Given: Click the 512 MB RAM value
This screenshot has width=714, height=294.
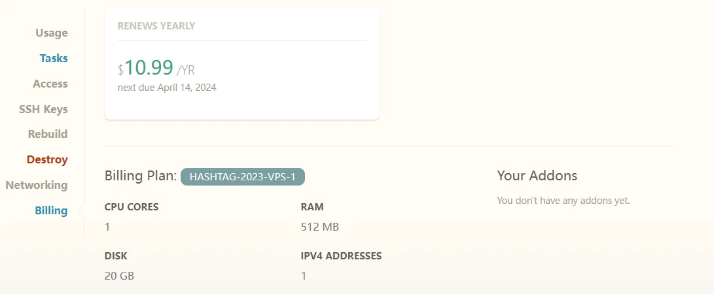Looking at the screenshot, I should [319, 227].
